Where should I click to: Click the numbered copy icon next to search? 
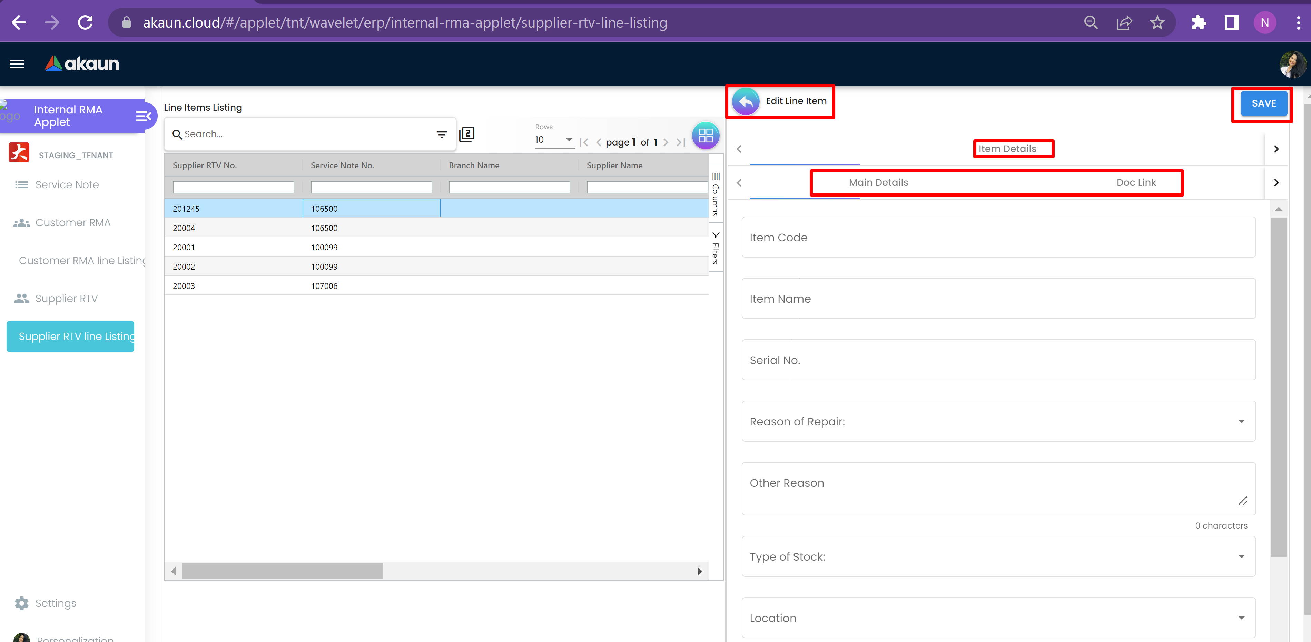pos(467,134)
